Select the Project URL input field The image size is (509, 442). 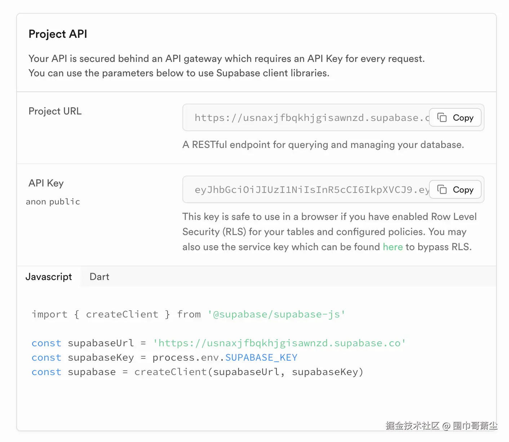point(333,117)
